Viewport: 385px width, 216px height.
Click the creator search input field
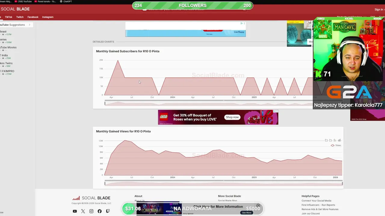coord(194,9)
